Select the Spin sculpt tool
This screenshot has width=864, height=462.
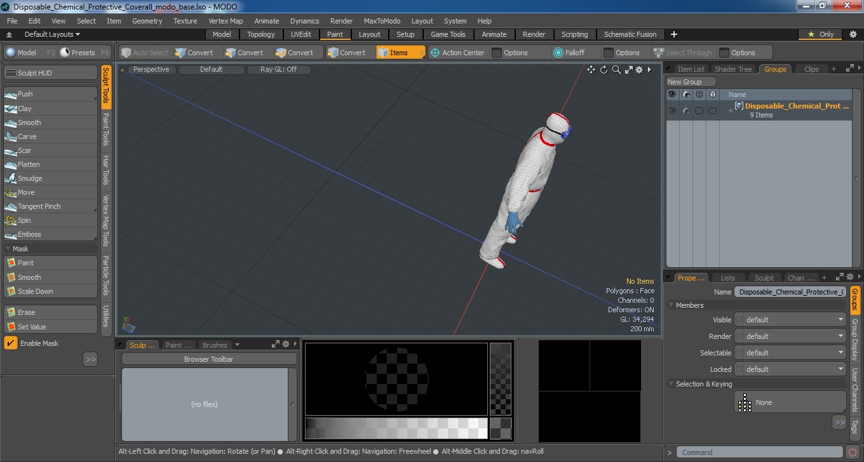(50, 220)
